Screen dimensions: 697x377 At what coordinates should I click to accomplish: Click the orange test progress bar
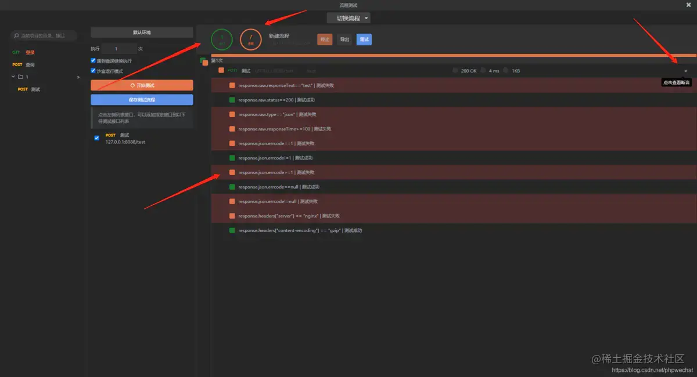453,55
